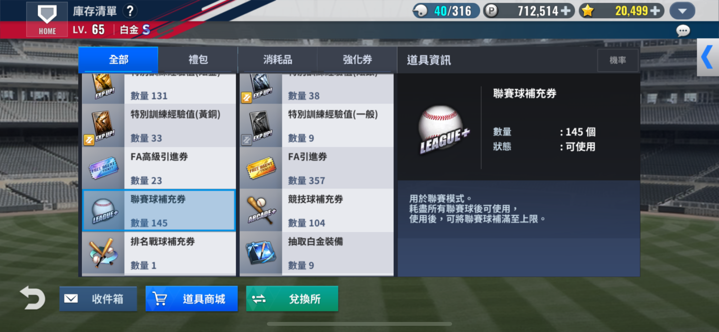Add more points with the plus icon
Screen dimensions: 719x332
point(565,11)
